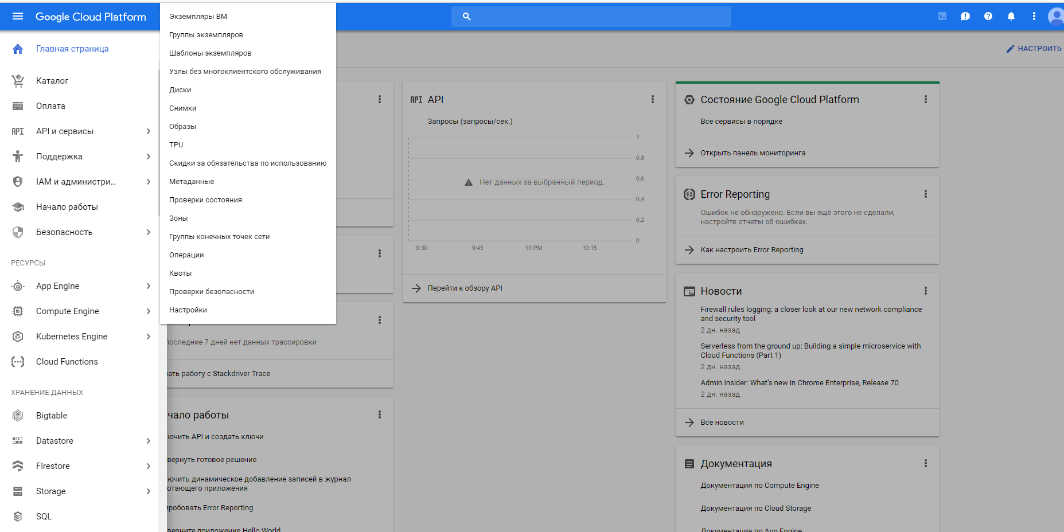Open Все новости link
This screenshot has height=532, width=1064.
tap(722, 423)
